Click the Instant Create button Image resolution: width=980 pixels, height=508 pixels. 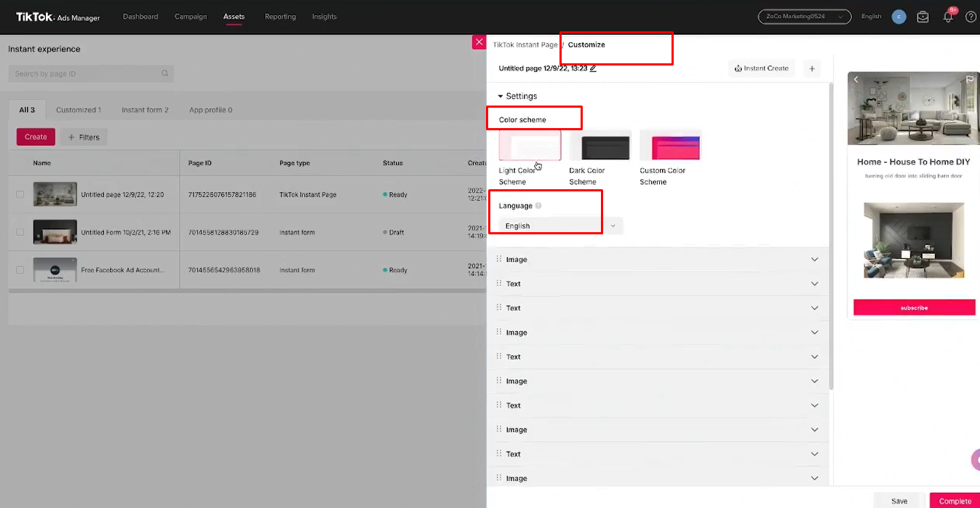(762, 68)
